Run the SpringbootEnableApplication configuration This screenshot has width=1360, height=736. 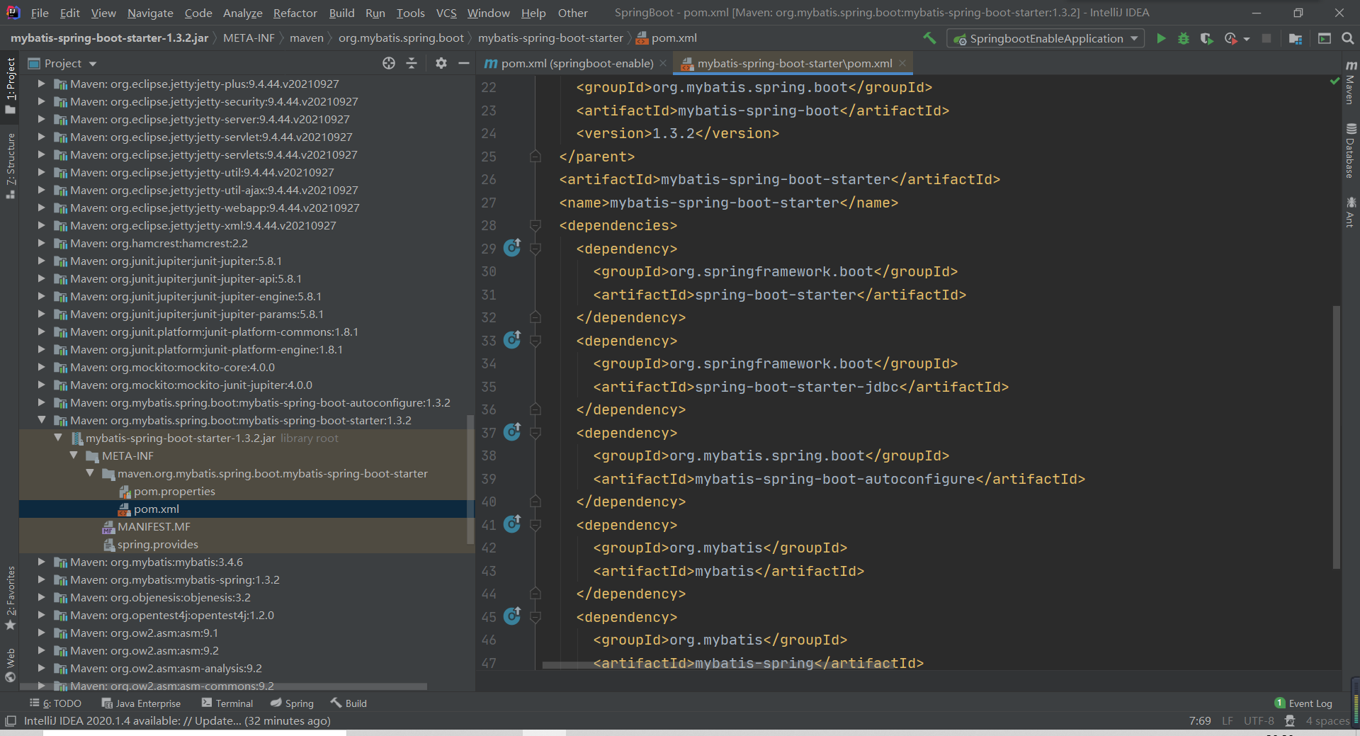point(1161,38)
